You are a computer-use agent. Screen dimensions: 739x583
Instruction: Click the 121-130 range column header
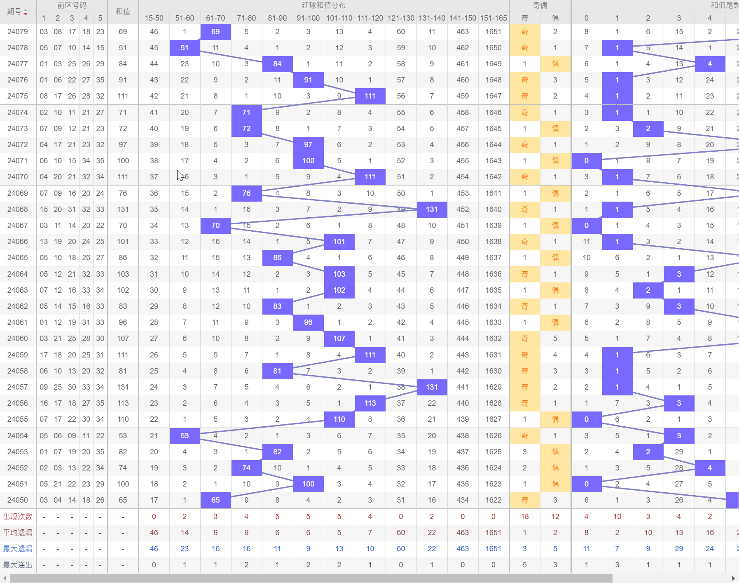pos(401,18)
